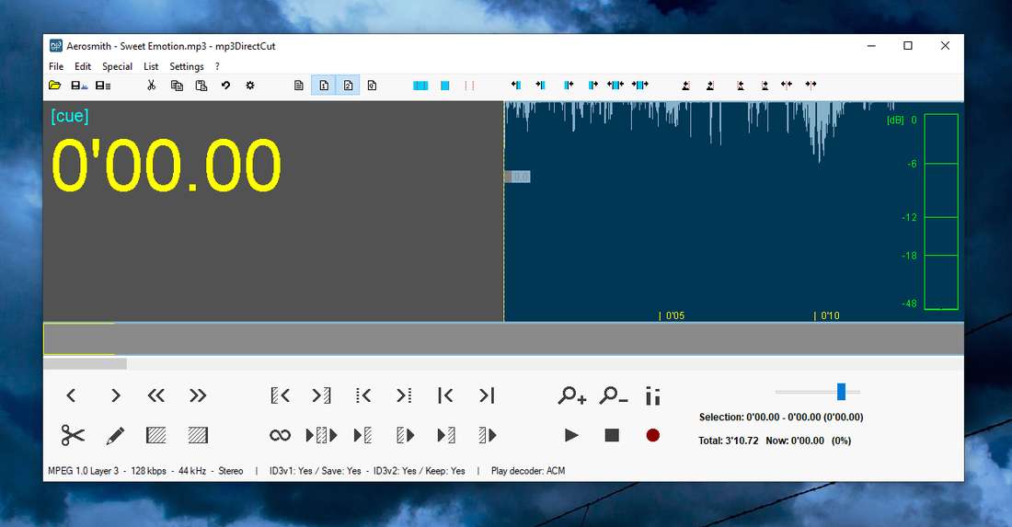1012x527 pixels.
Task: Open the File menu
Action: click(x=56, y=66)
